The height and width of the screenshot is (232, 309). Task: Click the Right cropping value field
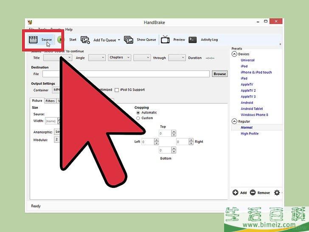[x=182, y=141]
